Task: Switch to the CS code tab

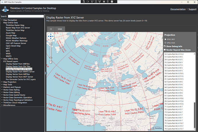Action: [51, 29]
